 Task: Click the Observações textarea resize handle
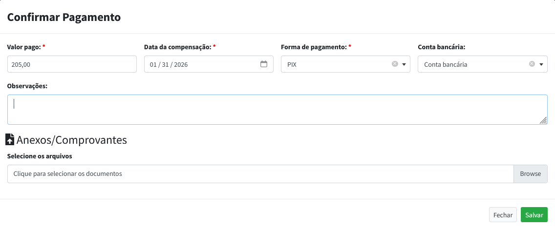[543, 120]
